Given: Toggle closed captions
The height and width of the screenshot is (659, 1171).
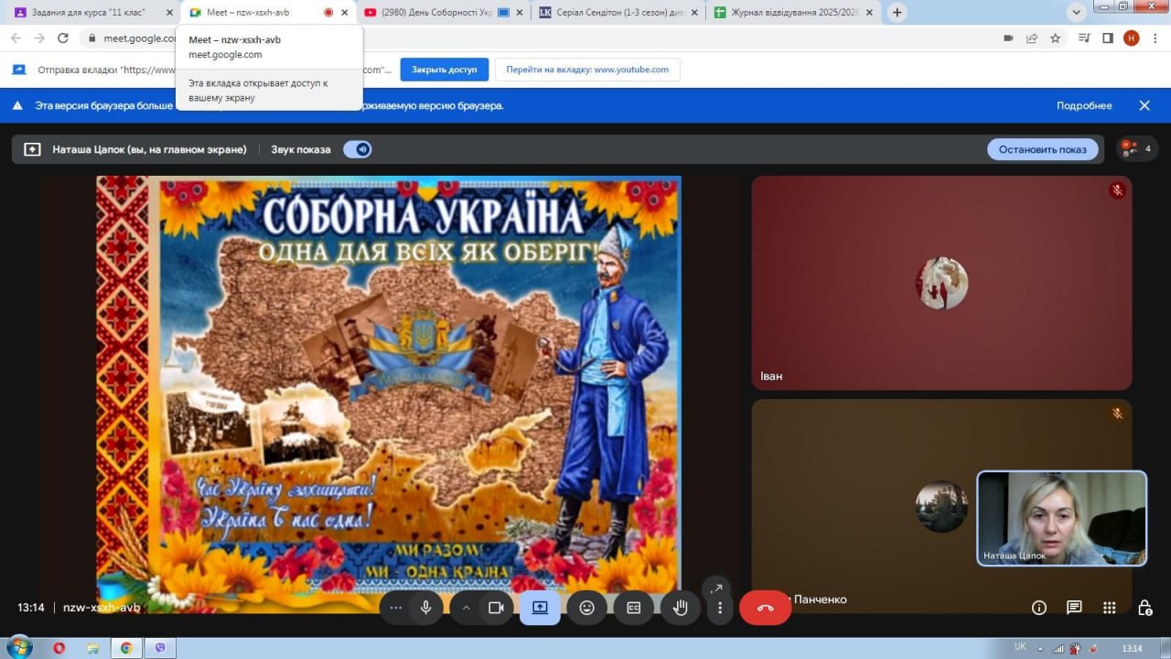Looking at the screenshot, I should [x=633, y=608].
